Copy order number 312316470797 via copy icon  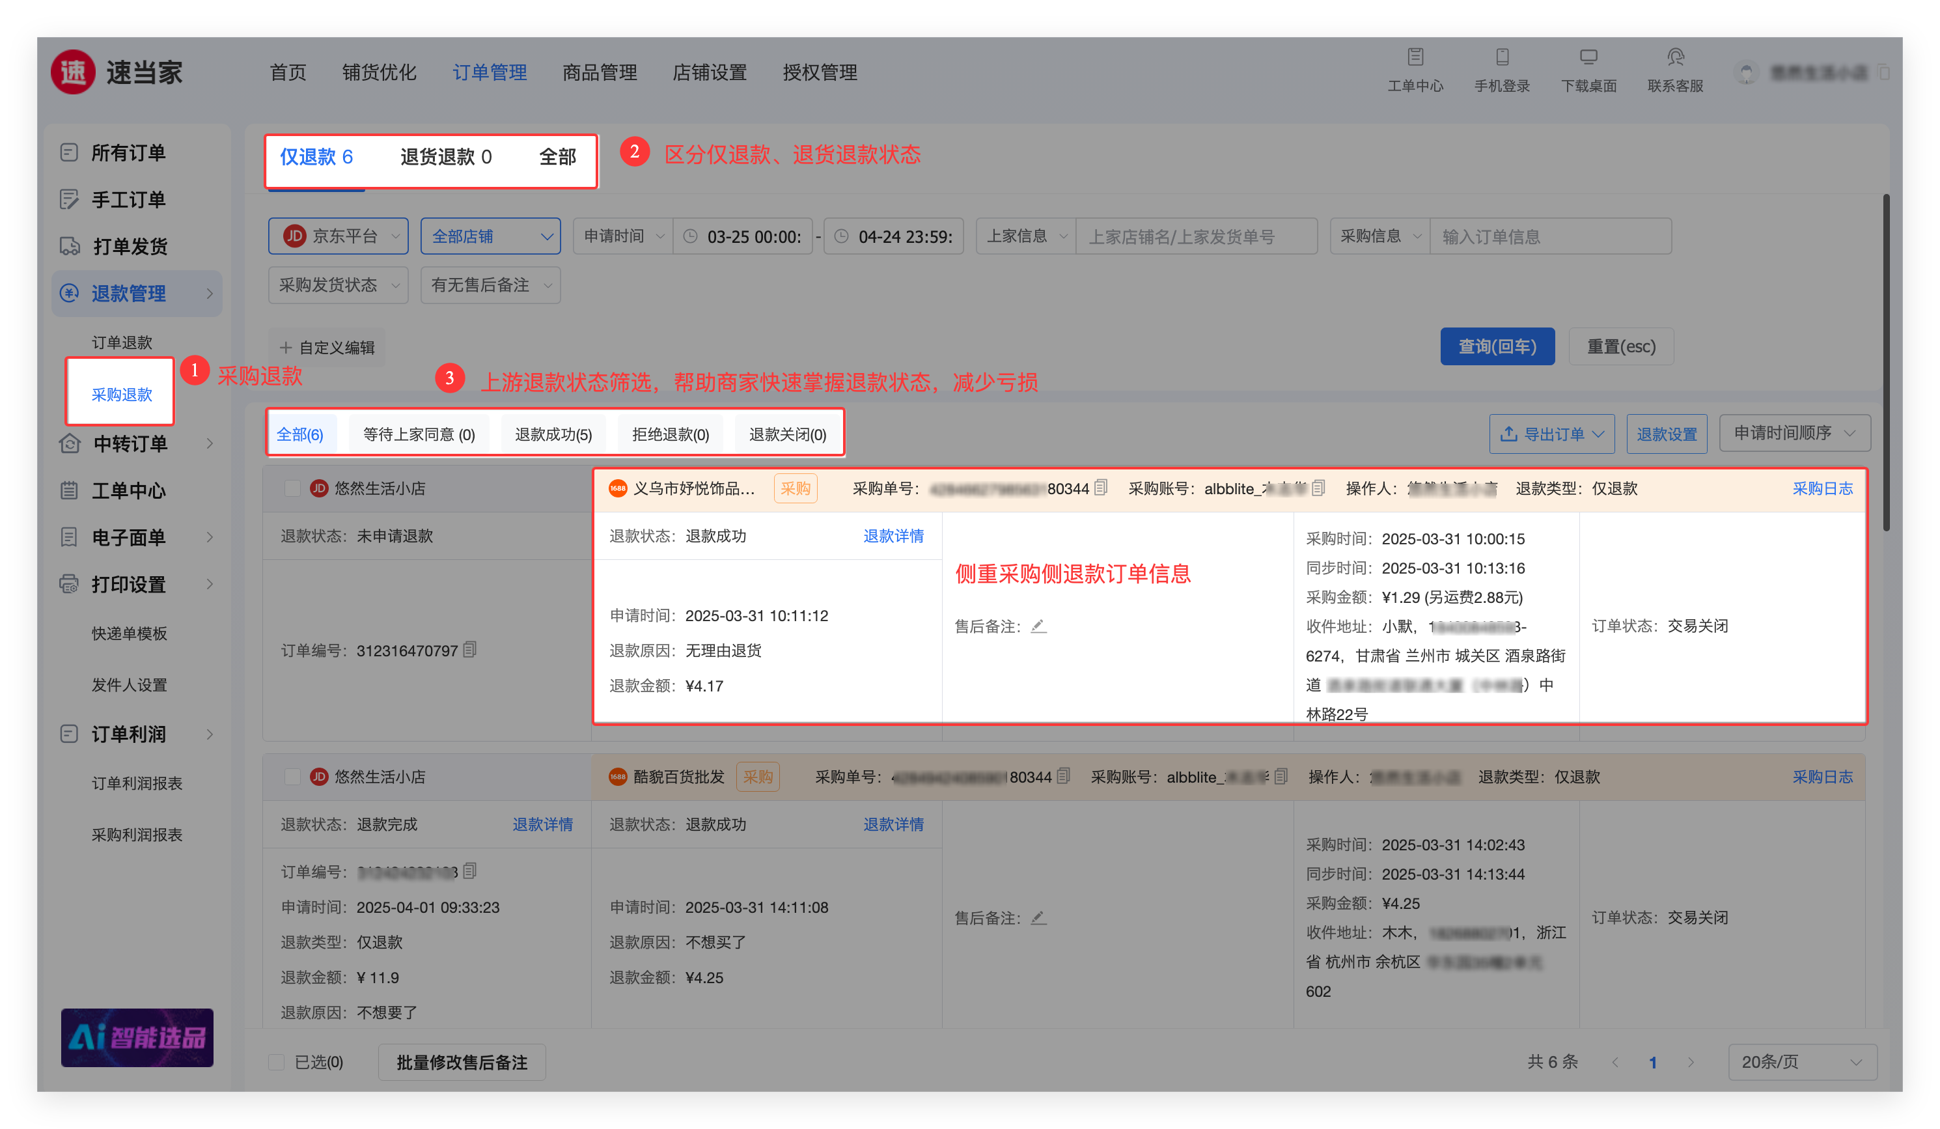coord(471,649)
